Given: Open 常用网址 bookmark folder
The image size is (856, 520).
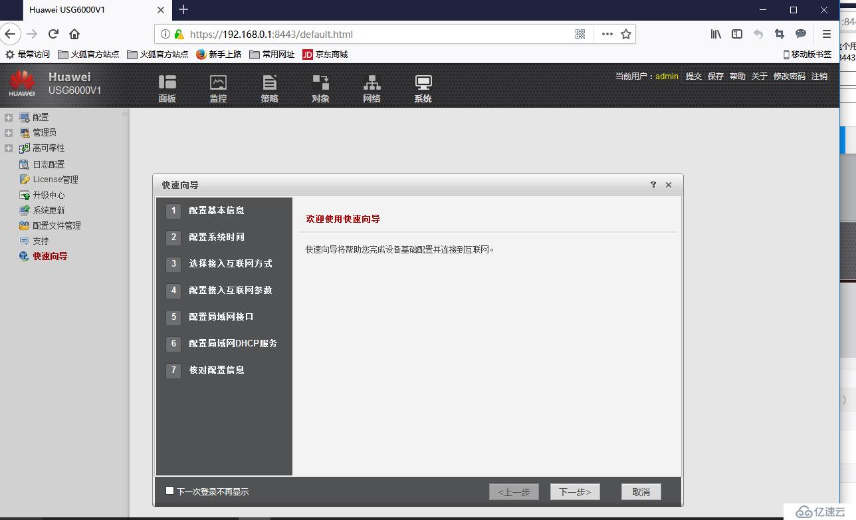Looking at the screenshot, I should 272,55.
